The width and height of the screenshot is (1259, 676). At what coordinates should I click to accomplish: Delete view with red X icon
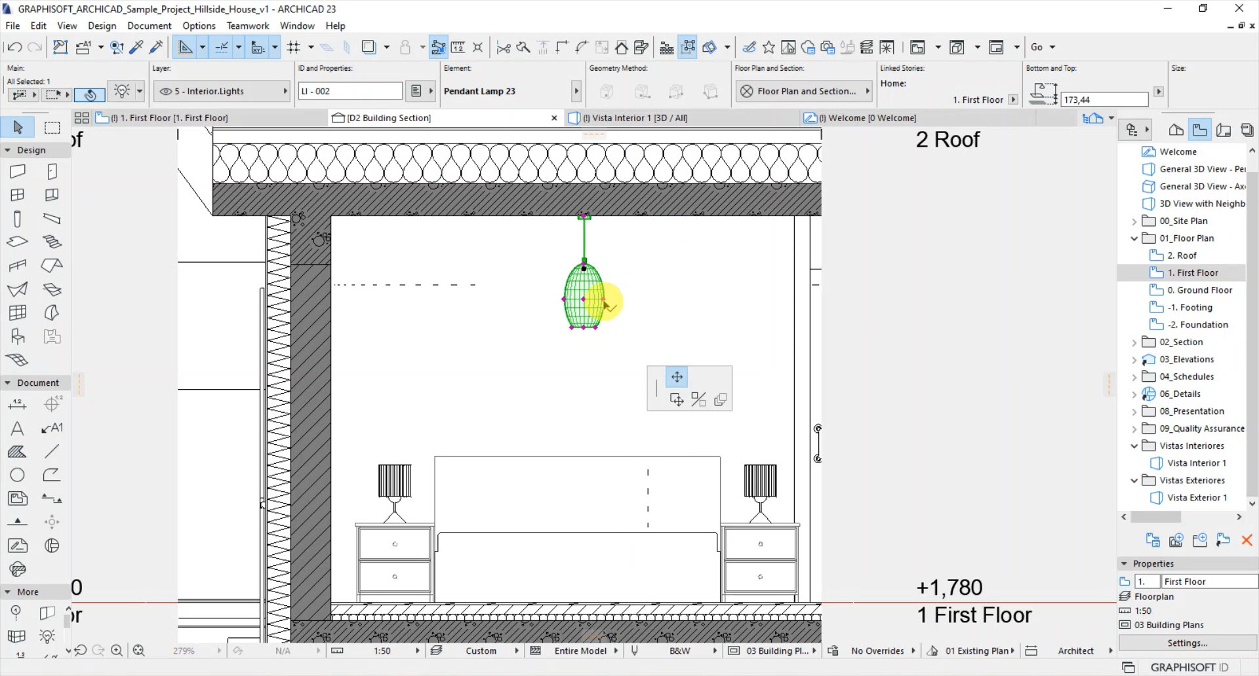coord(1247,540)
